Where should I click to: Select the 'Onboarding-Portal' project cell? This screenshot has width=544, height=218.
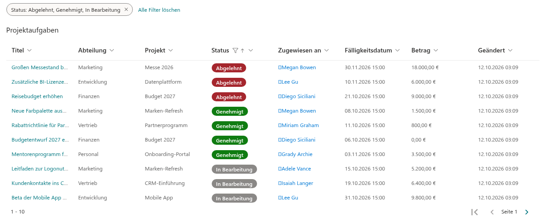pos(167,154)
